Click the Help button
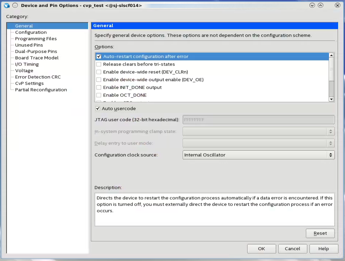 (x=323, y=249)
